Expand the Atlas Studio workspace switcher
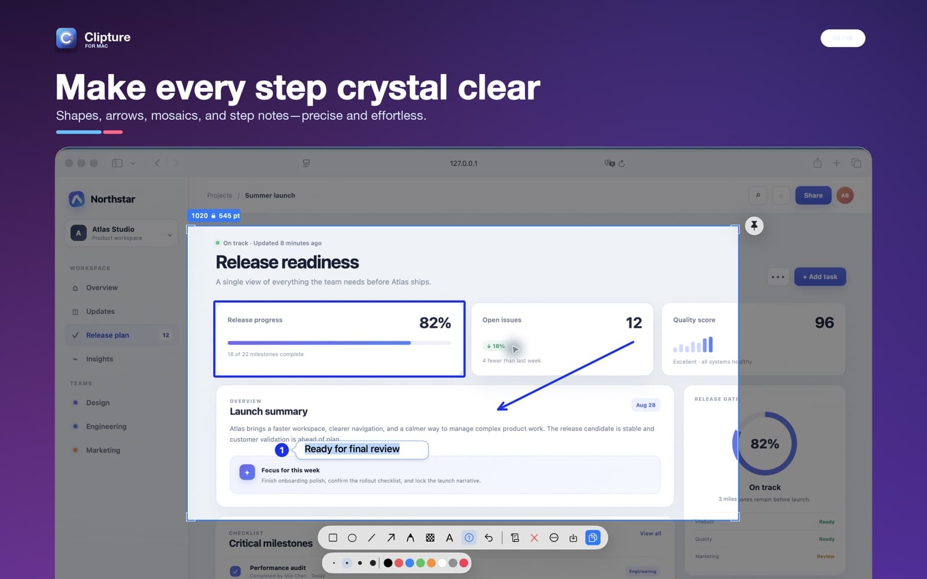The width and height of the screenshot is (927, 579). [x=122, y=233]
